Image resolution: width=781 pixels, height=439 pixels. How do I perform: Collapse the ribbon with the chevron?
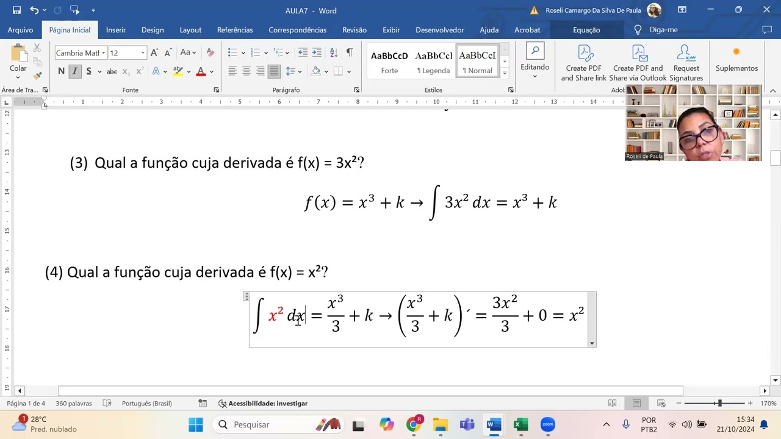pos(772,90)
